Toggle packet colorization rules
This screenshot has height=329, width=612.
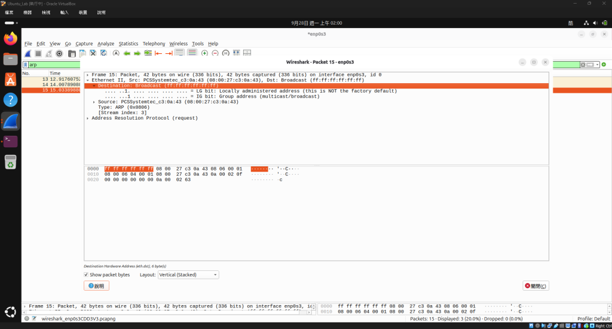click(192, 53)
